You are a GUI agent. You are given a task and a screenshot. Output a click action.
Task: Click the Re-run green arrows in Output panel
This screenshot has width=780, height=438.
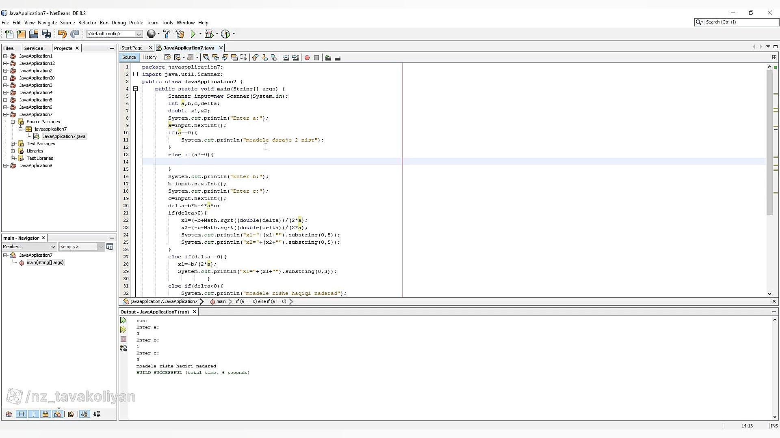tap(123, 320)
